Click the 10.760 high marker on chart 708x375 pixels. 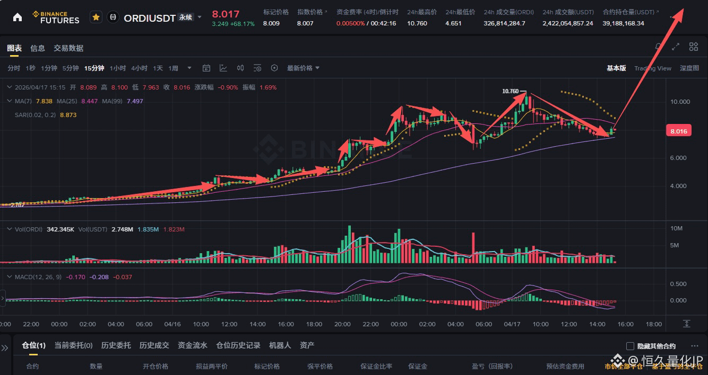pos(511,91)
